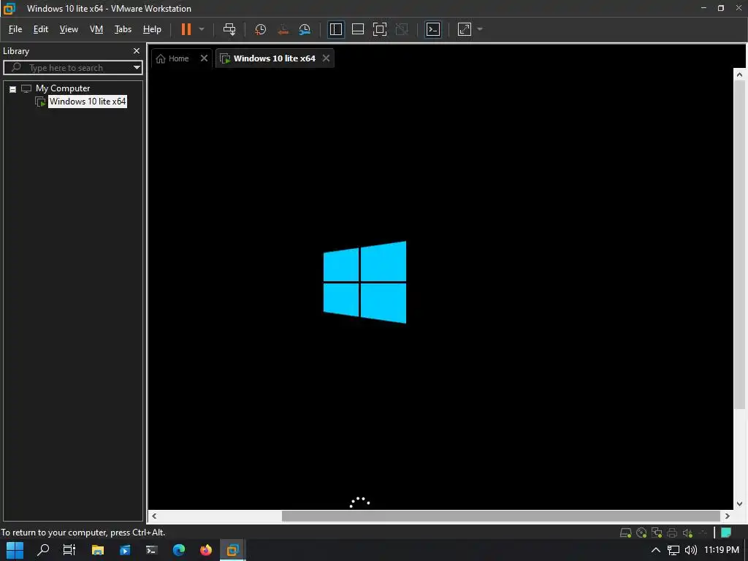The image size is (748, 561).
Task: Toggle the console view button
Action: click(x=433, y=29)
